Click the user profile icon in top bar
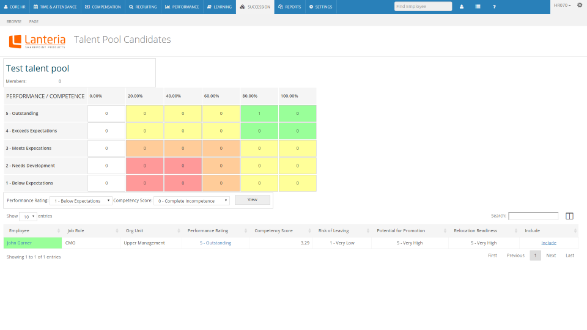 461,7
